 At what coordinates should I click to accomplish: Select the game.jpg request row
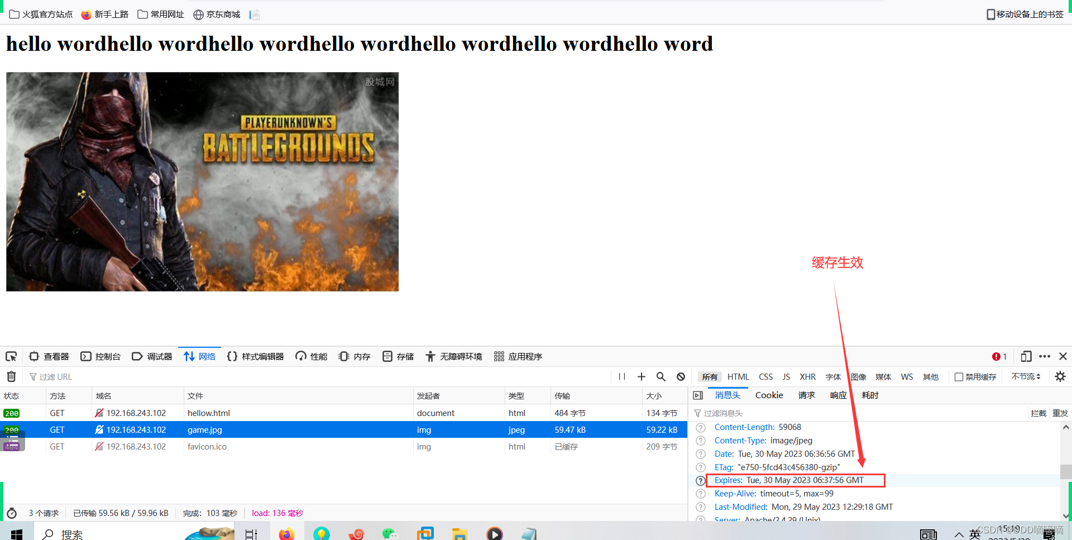point(343,429)
